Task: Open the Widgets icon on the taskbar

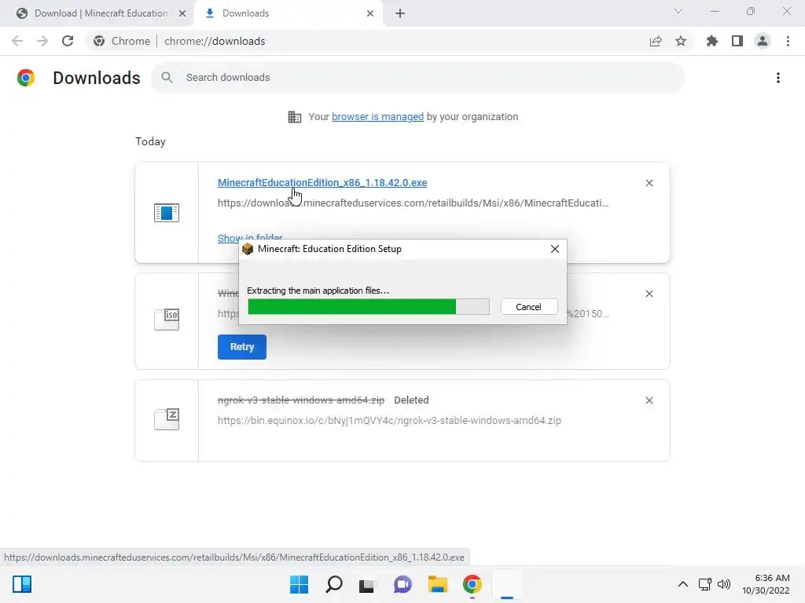Action: [x=22, y=584]
